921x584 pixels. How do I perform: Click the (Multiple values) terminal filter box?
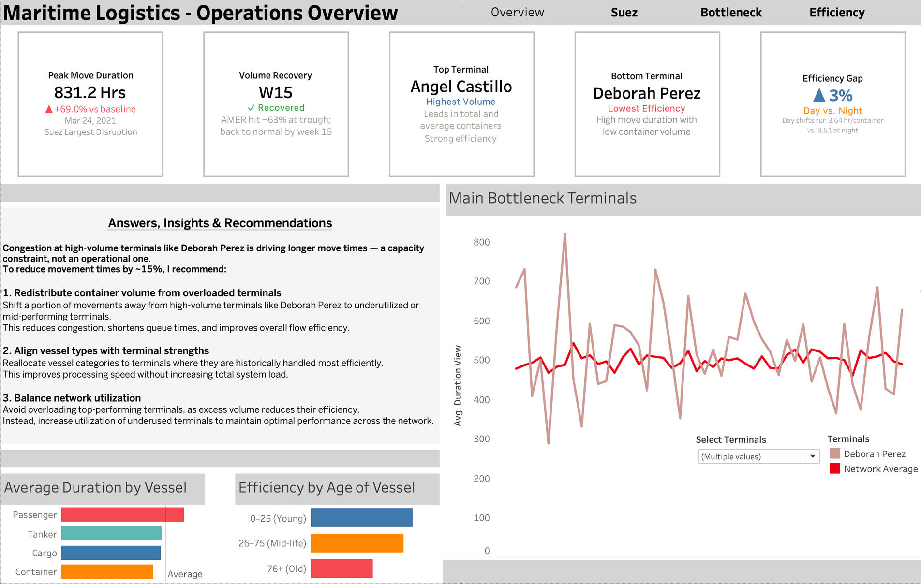pos(758,456)
